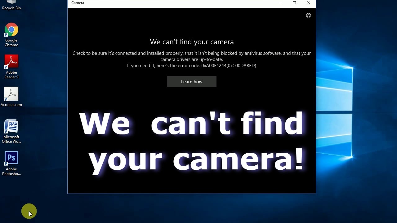The height and width of the screenshot is (223, 397).
Task: Click the 'We can't find your camera' heading
Action: click(192, 42)
